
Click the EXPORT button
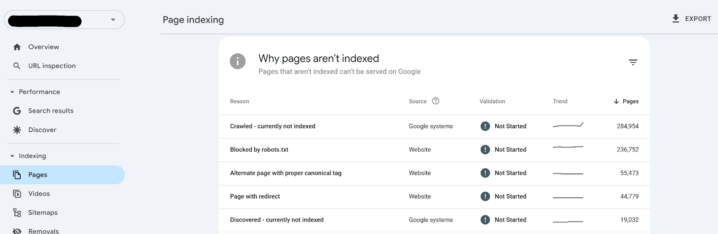click(691, 19)
